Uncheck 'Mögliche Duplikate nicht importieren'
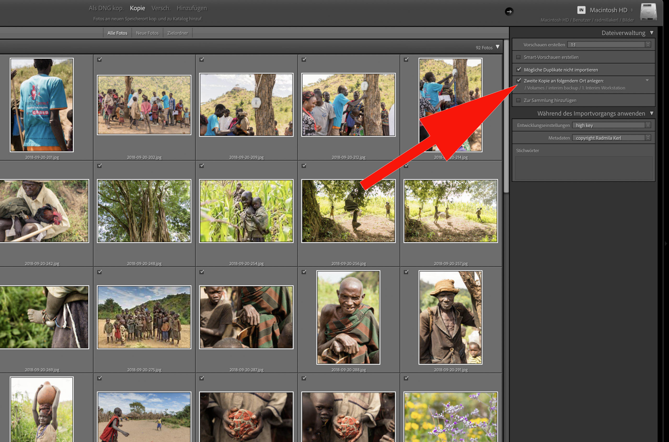Image resolution: width=669 pixels, height=442 pixels. 518,69
